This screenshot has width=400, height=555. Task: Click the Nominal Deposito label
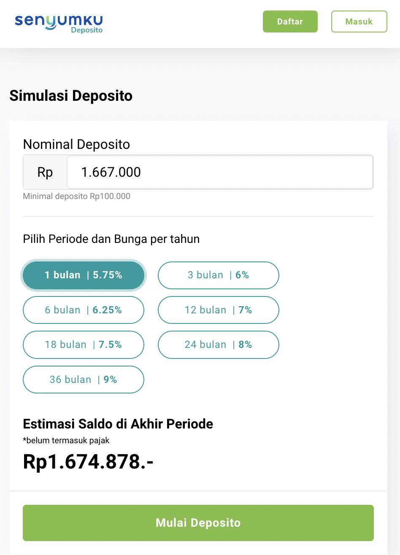click(x=76, y=144)
